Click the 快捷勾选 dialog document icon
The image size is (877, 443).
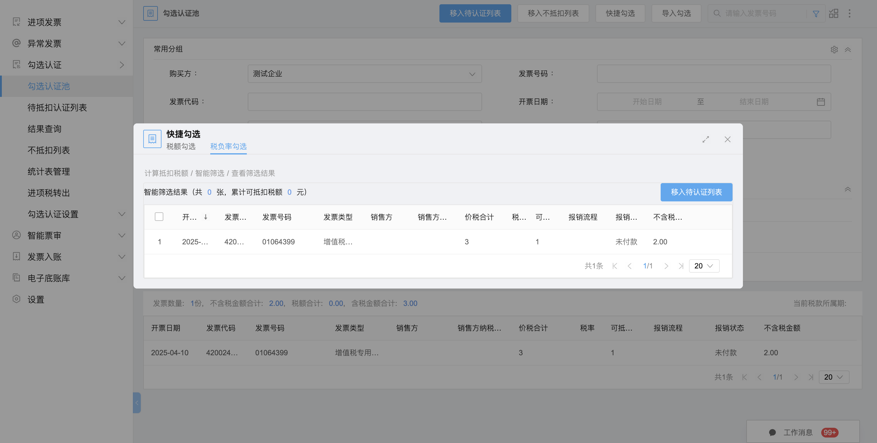coord(152,139)
